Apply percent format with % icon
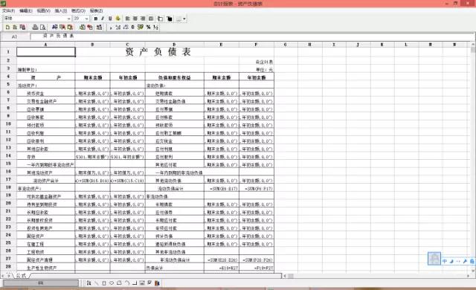This screenshot has height=290, width=476. (149, 28)
